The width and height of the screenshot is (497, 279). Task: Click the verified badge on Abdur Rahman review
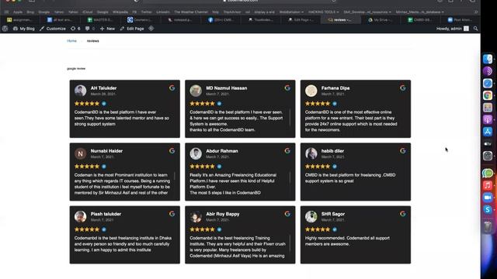point(219,167)
